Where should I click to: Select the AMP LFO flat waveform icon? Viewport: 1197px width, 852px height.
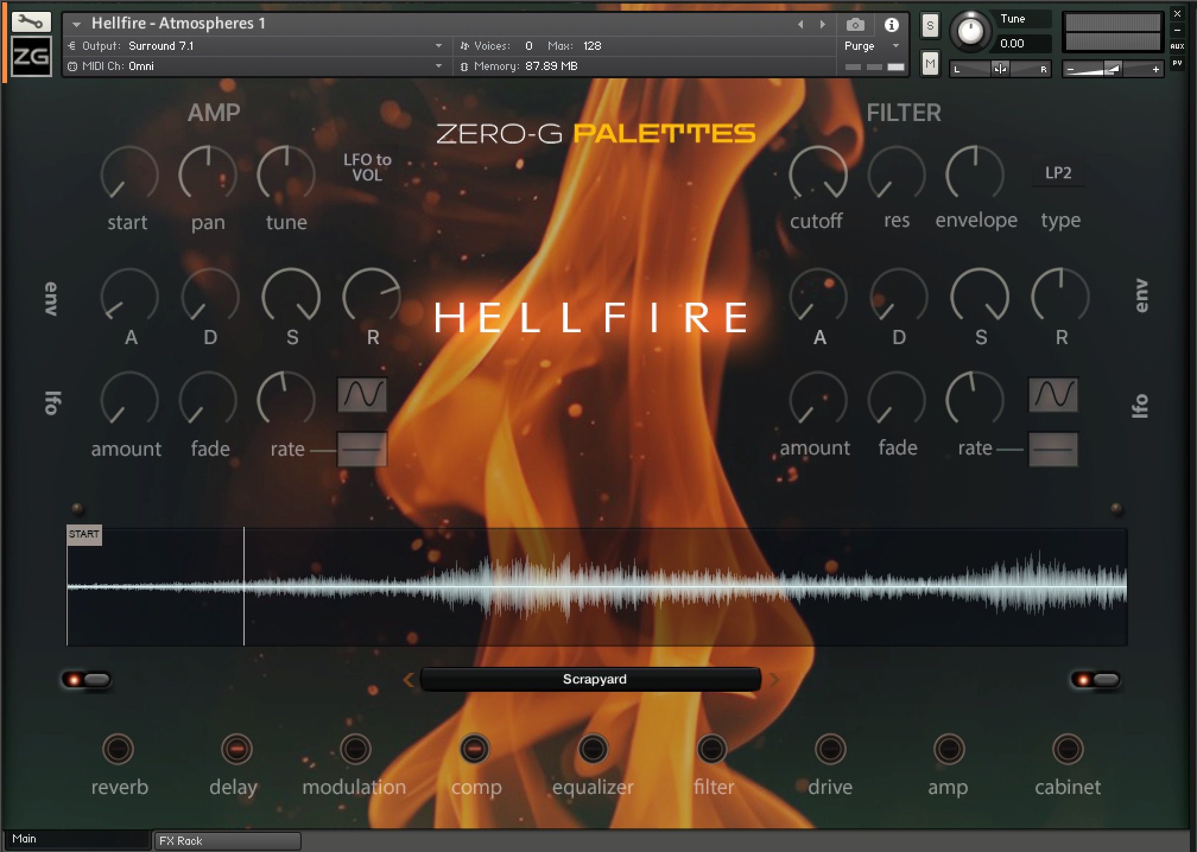362,449
